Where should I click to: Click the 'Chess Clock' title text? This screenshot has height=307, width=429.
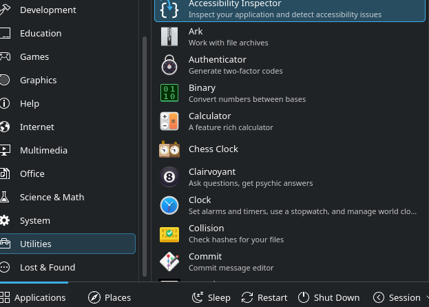click(213, 149)
